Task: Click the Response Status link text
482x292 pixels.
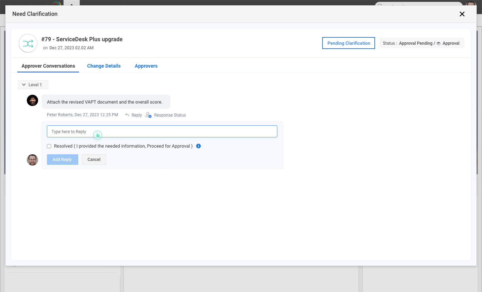Action: click(170, 115)
